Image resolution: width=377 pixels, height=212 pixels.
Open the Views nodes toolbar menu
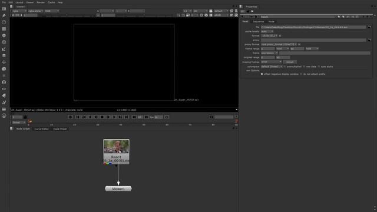click(4, 89)
